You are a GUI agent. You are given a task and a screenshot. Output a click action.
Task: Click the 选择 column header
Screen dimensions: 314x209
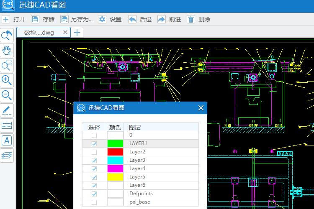click(94, 127)
